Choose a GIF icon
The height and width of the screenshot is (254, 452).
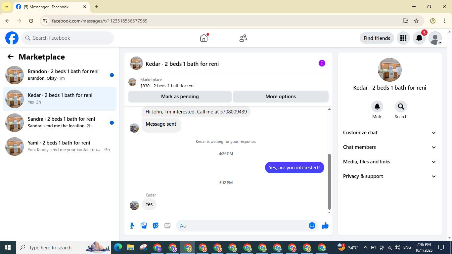[x=167, y=226]
